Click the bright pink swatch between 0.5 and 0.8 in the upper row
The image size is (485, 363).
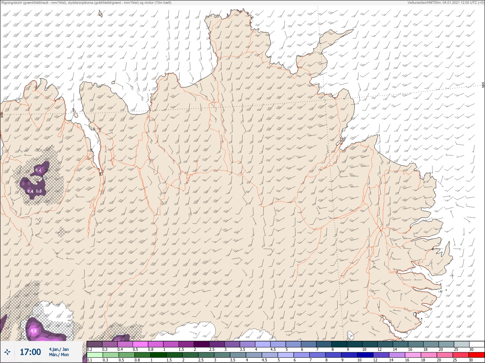click(141, 344)
